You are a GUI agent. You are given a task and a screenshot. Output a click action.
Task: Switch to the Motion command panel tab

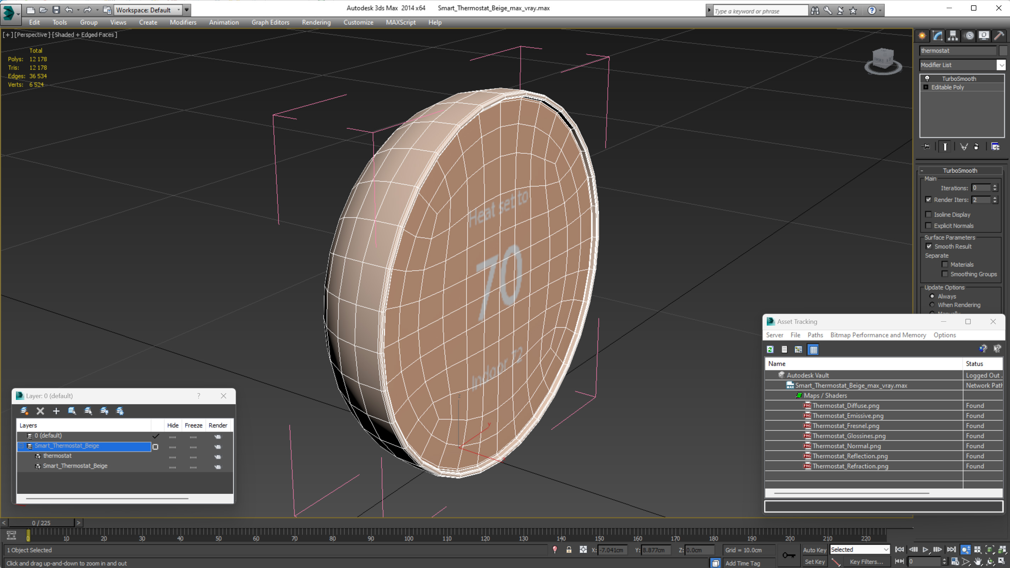969,36
